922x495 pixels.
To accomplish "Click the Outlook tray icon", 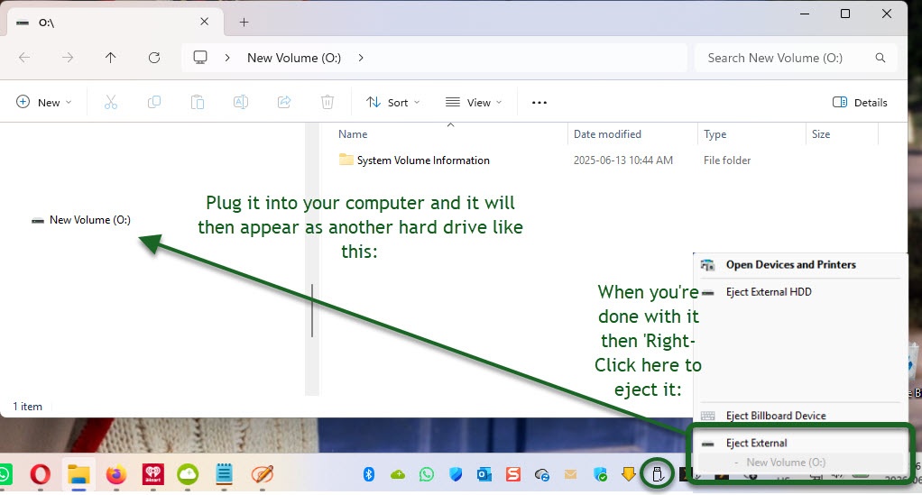I will 484,474.
